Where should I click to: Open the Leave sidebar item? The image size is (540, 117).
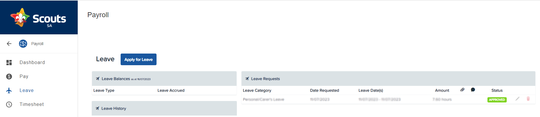tap(39, 90)
